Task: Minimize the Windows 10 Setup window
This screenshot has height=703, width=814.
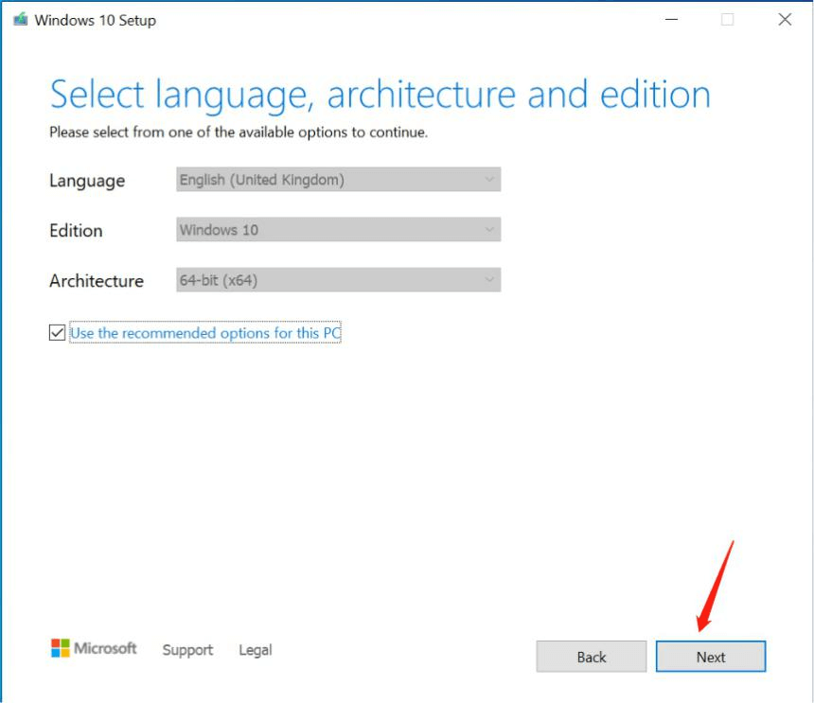Action: (x=671, y=20)
